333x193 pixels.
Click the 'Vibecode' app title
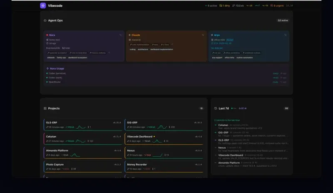coord(55,6)
